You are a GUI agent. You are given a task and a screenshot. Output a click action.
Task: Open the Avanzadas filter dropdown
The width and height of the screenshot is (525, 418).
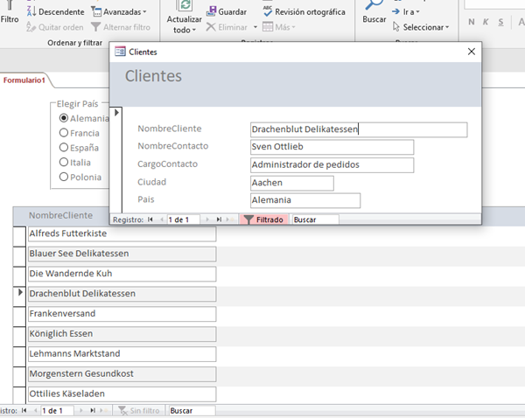pos(119,12)
